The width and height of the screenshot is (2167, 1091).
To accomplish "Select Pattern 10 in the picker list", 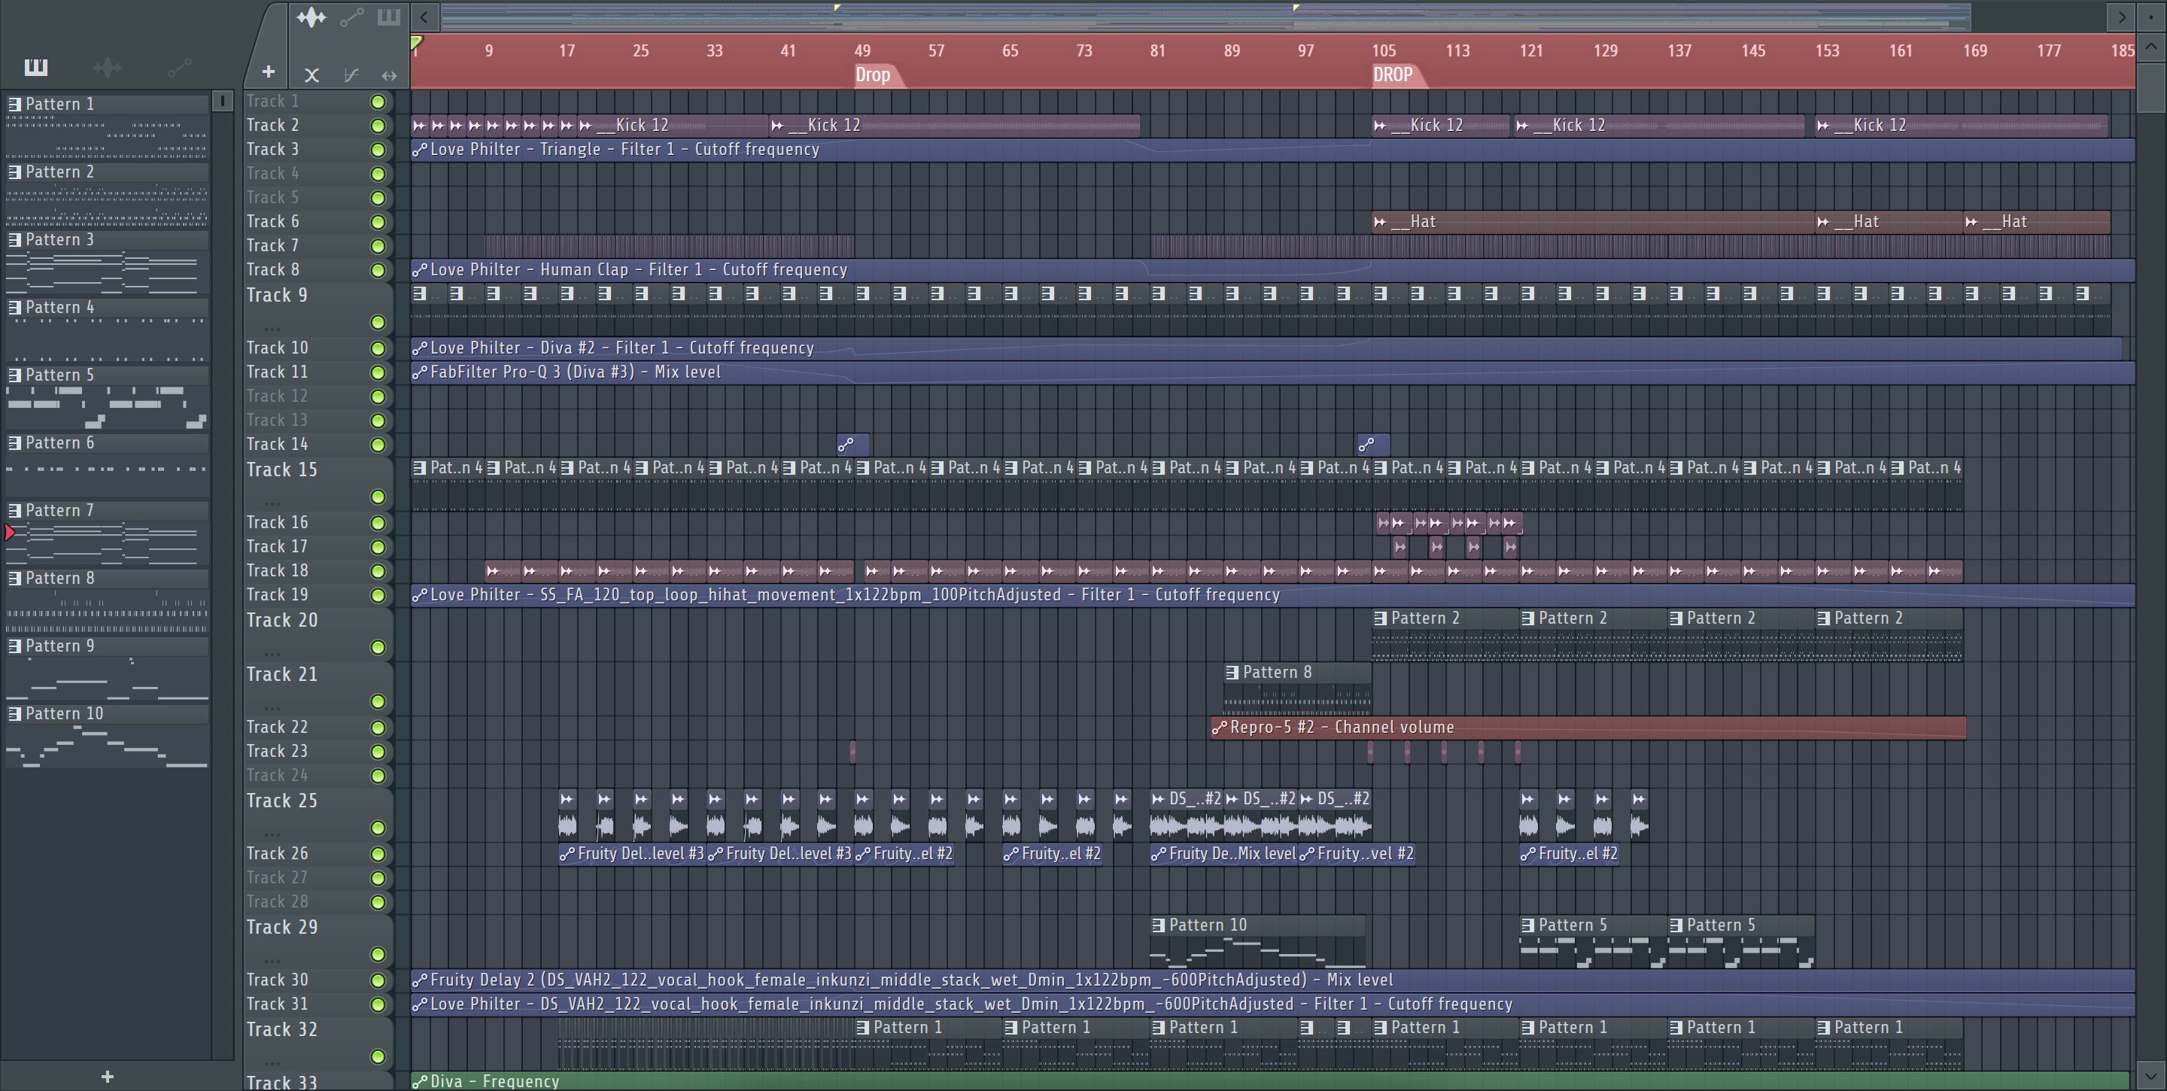I will coord(64,713).
